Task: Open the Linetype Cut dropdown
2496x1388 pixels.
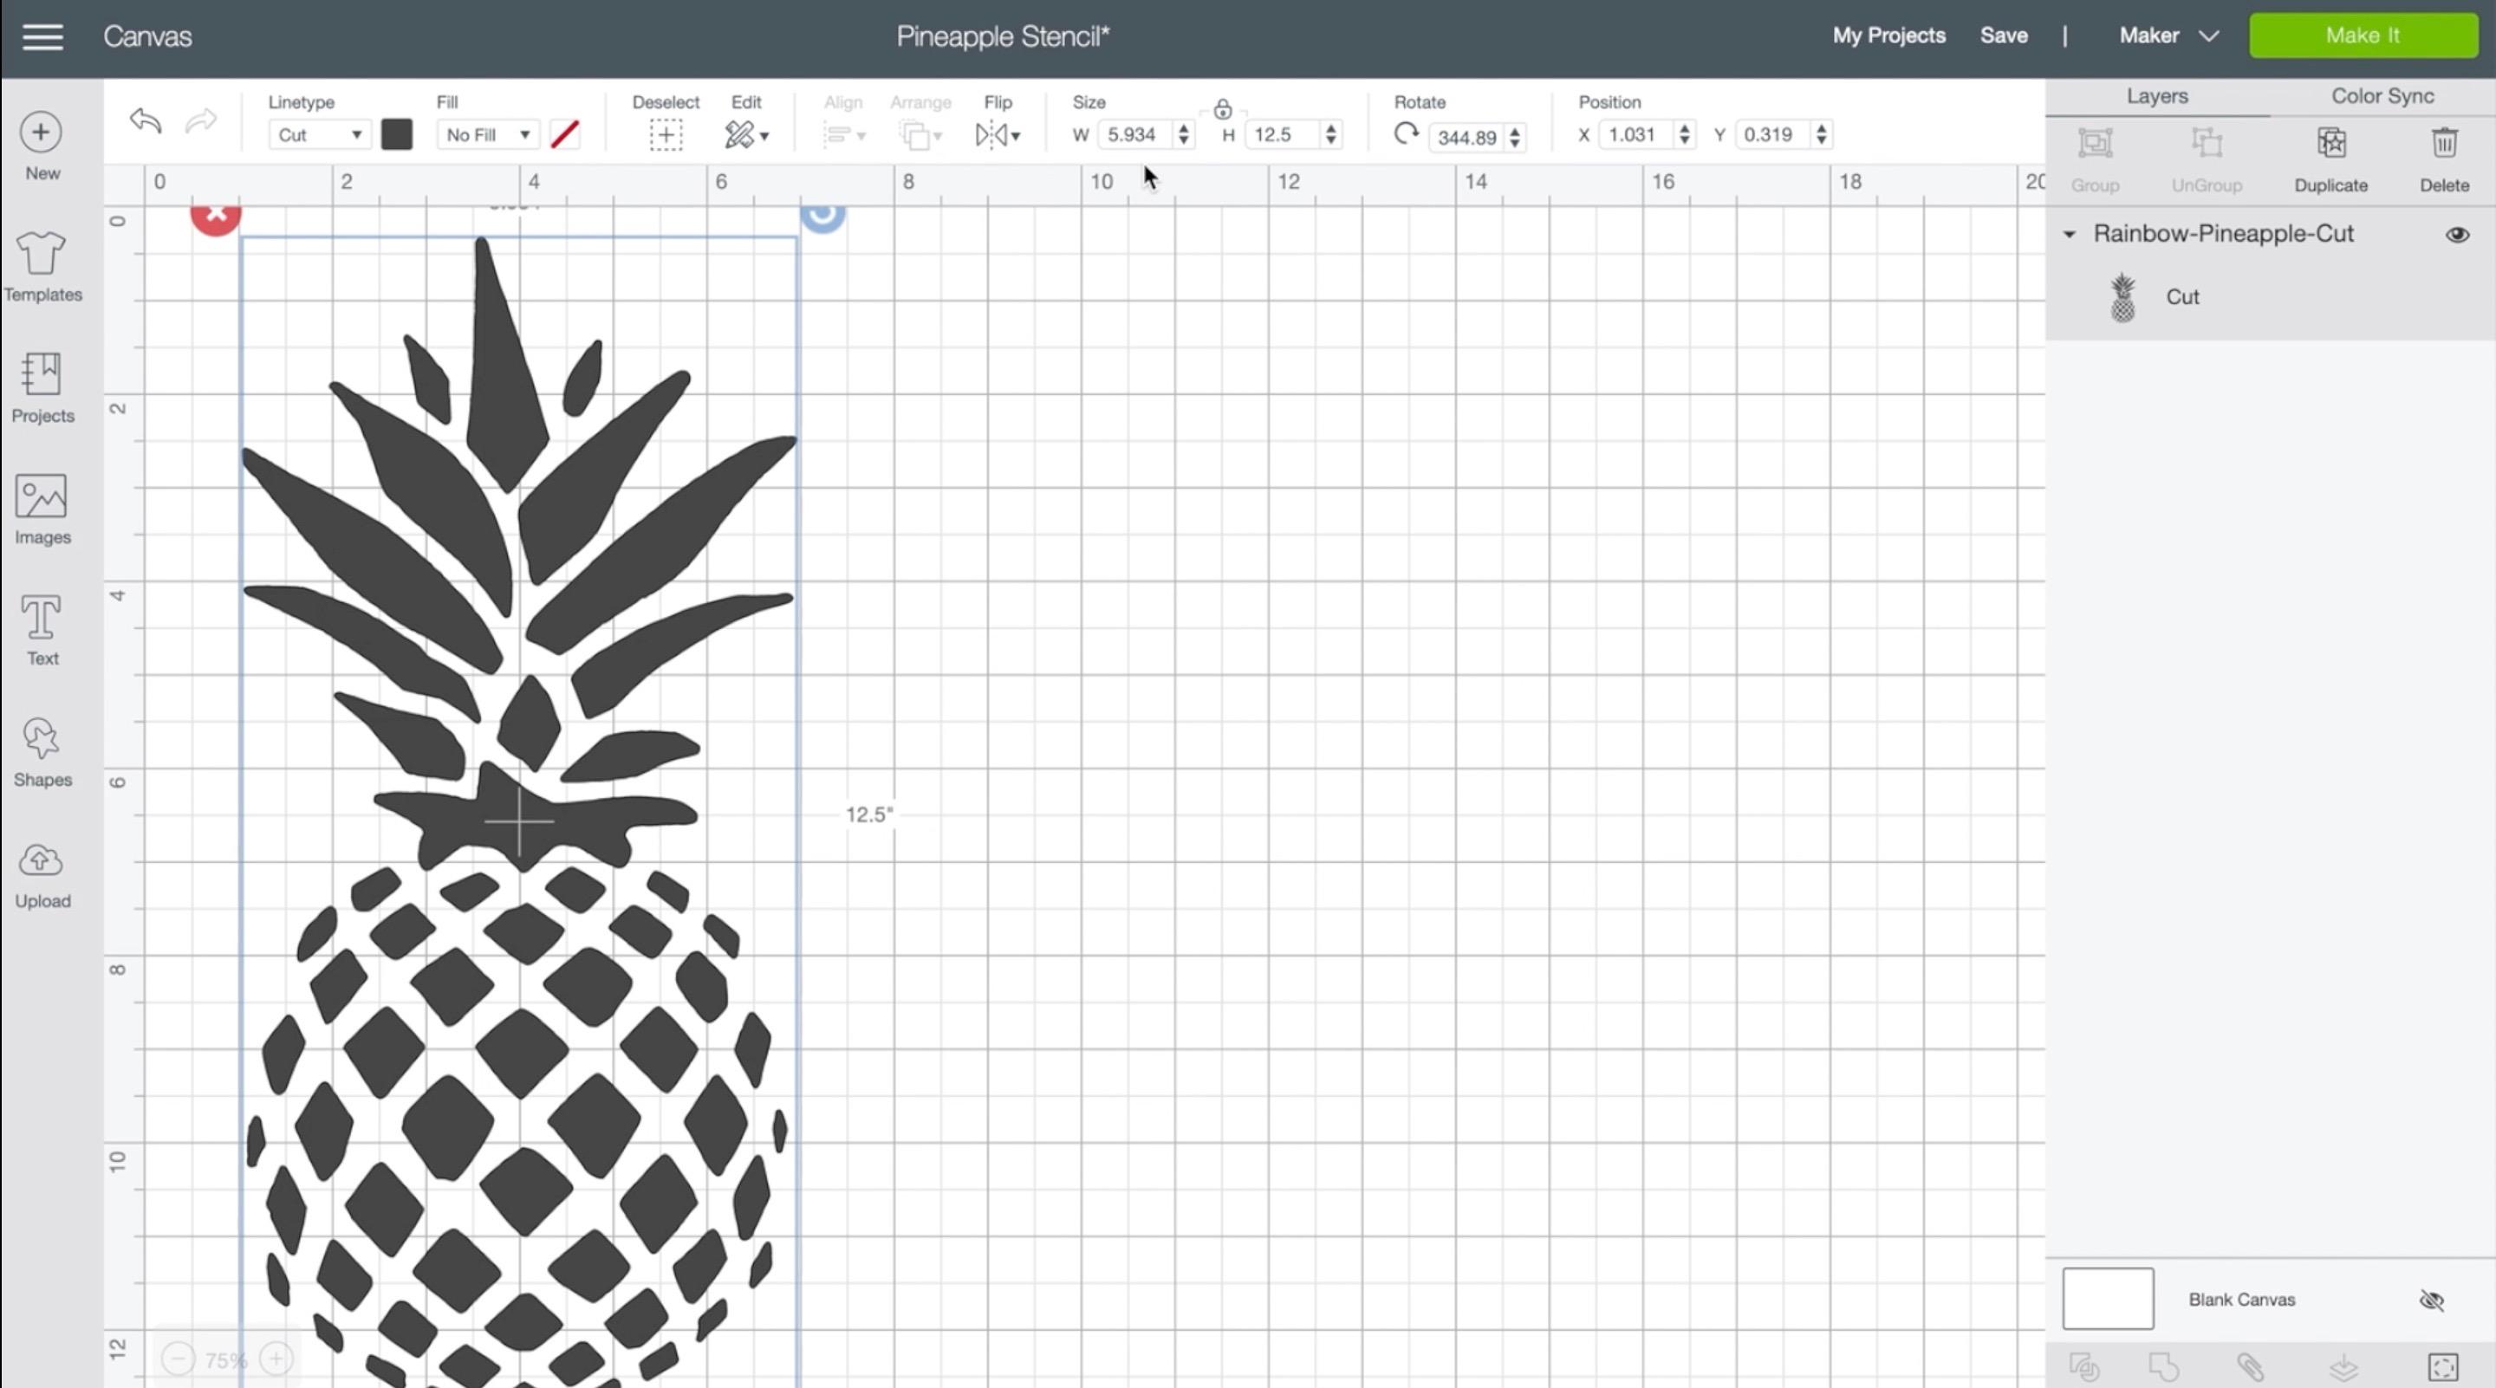Action: (318, 134)
